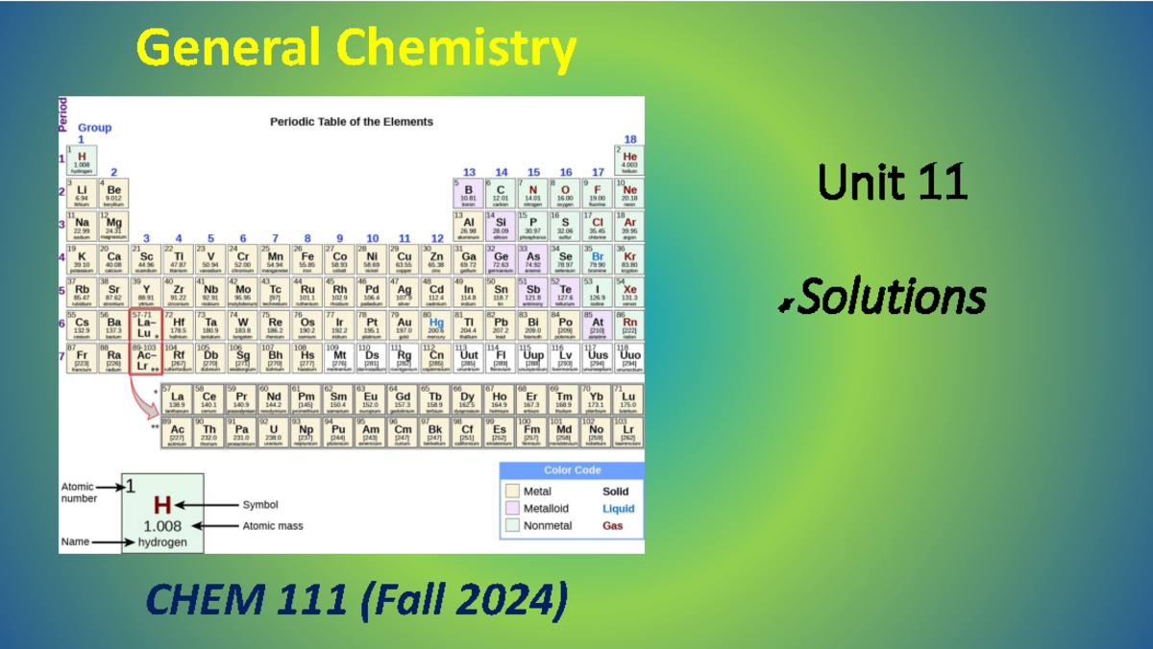Toggle the Metal category in the Color Code

[x=538, y=491]
